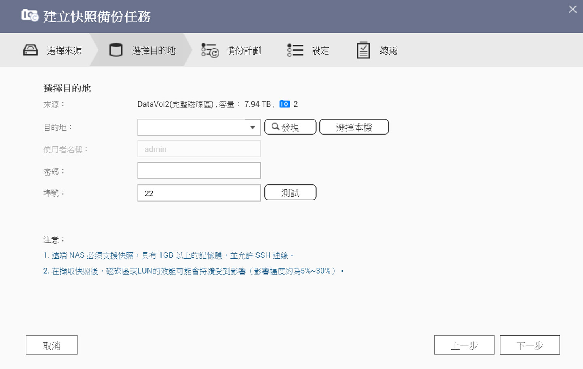Click the dialog title 建立快照備份任務
Image resolution: width=583 pixels, height=369 pixels.
(x=97, y=16)
